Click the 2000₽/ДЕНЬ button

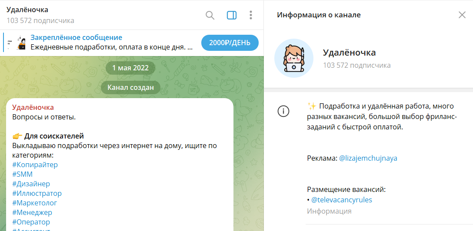[230, 43]
